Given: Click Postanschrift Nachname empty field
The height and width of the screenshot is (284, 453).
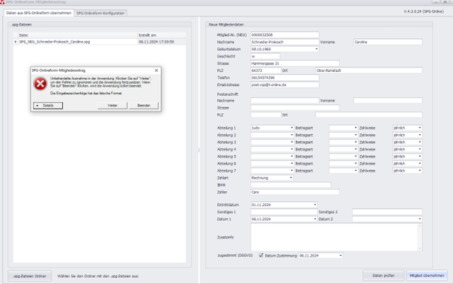Looking at the screenshot, I should pos(285,100).
